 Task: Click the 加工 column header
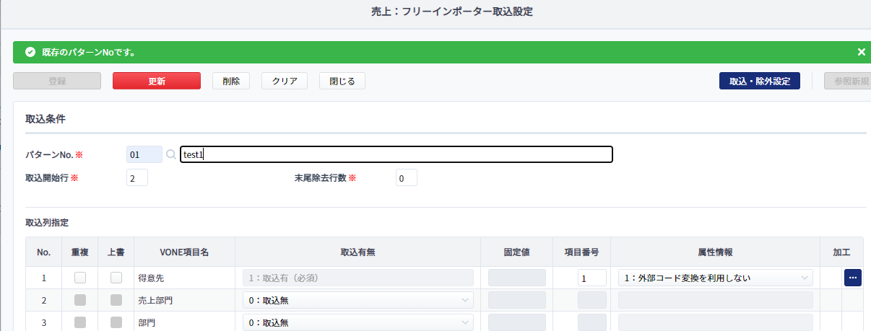point(841,252)
